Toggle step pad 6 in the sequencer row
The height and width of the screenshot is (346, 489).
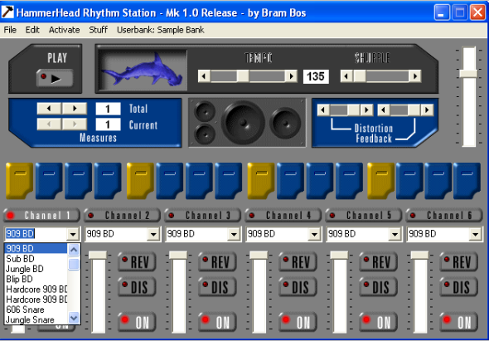tap(169, 181)
